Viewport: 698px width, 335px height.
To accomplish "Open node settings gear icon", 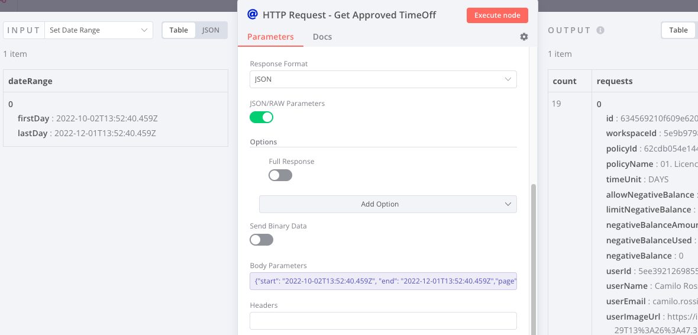I will [524, 37].
